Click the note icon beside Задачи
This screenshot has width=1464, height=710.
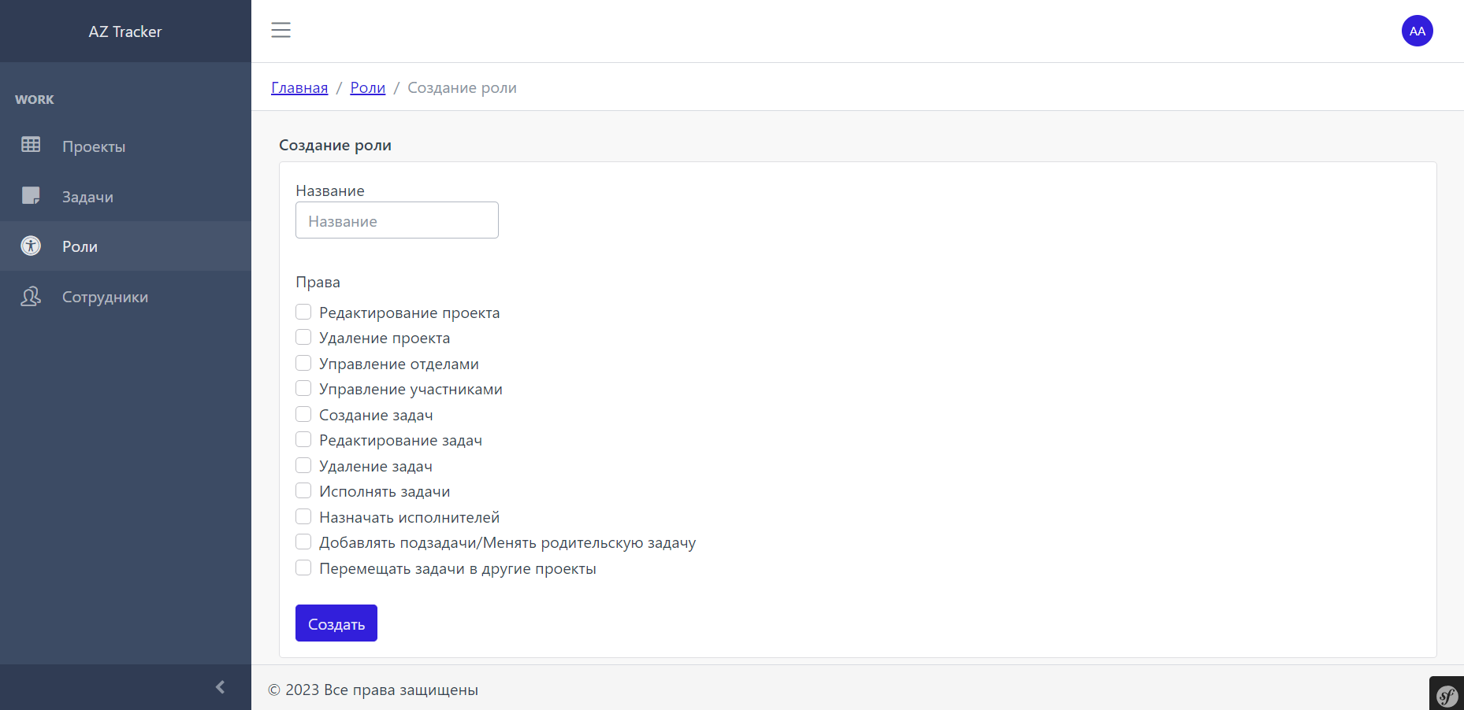tap(31, 196)
